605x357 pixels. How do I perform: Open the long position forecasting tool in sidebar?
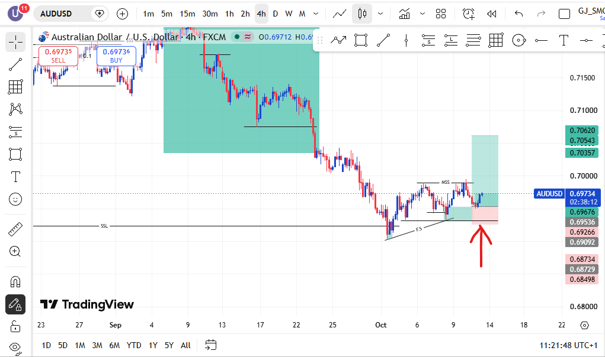15,132
